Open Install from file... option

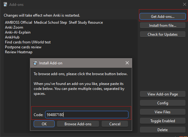pyautogui.click(x=163, y=26)
